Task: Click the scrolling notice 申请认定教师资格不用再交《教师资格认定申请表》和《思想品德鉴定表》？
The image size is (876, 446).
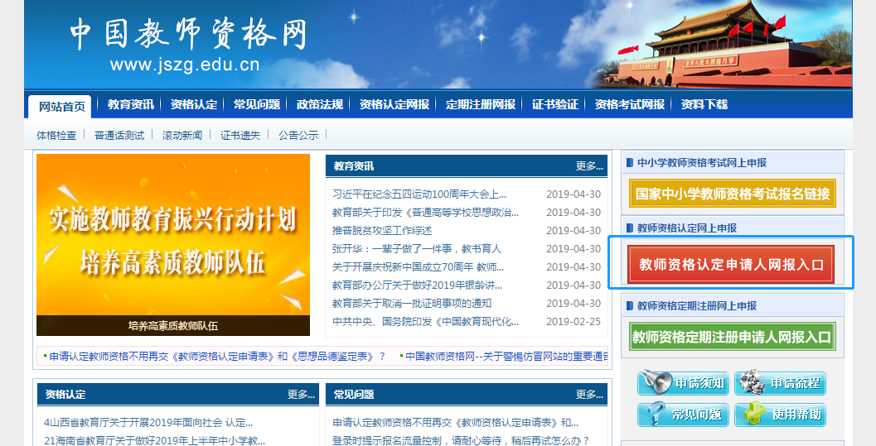Action: 217,357
